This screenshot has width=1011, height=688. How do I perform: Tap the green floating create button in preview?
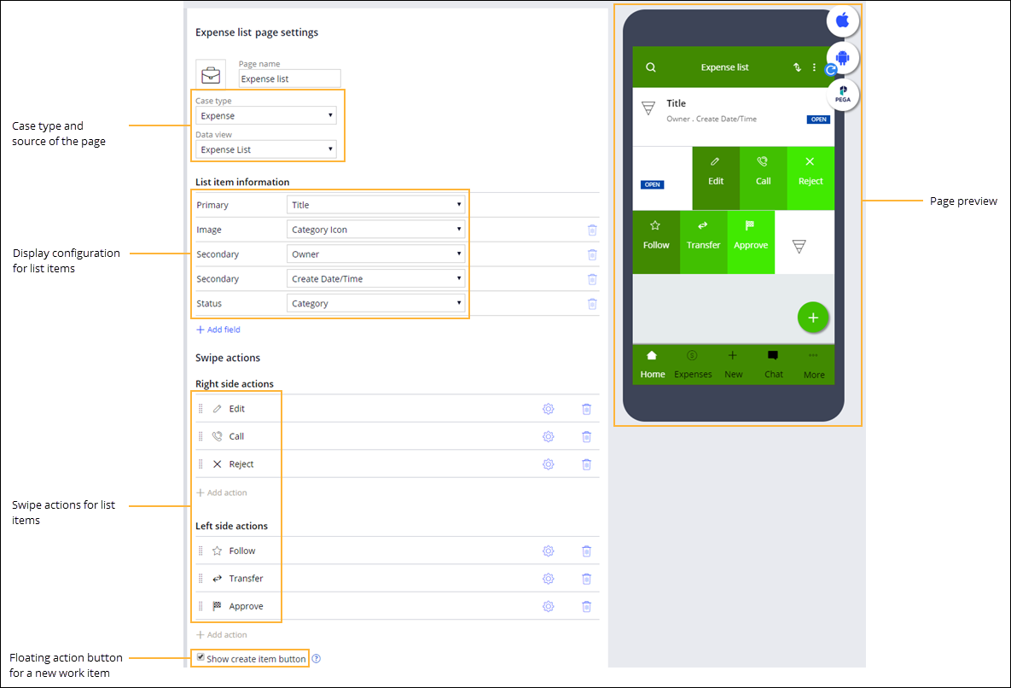point(813,317)
